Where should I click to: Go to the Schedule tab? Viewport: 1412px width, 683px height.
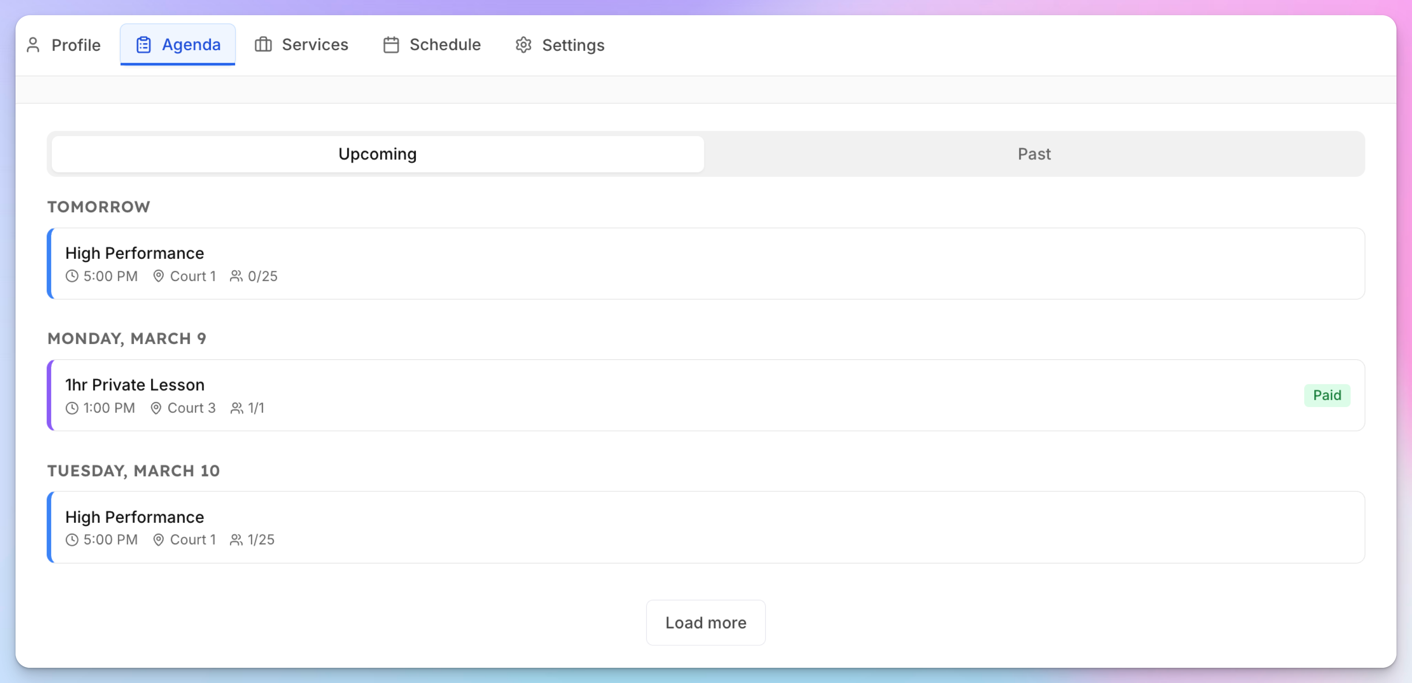432,45
